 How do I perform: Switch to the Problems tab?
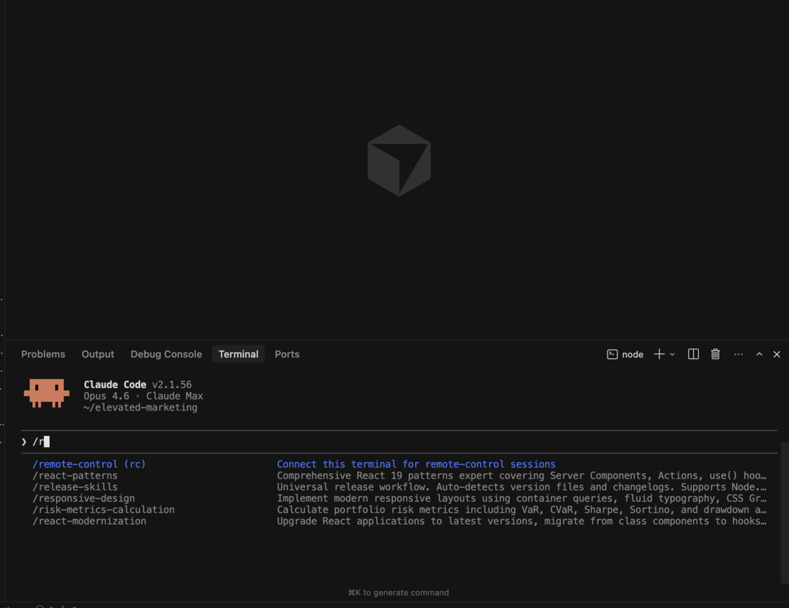point(43,355)
